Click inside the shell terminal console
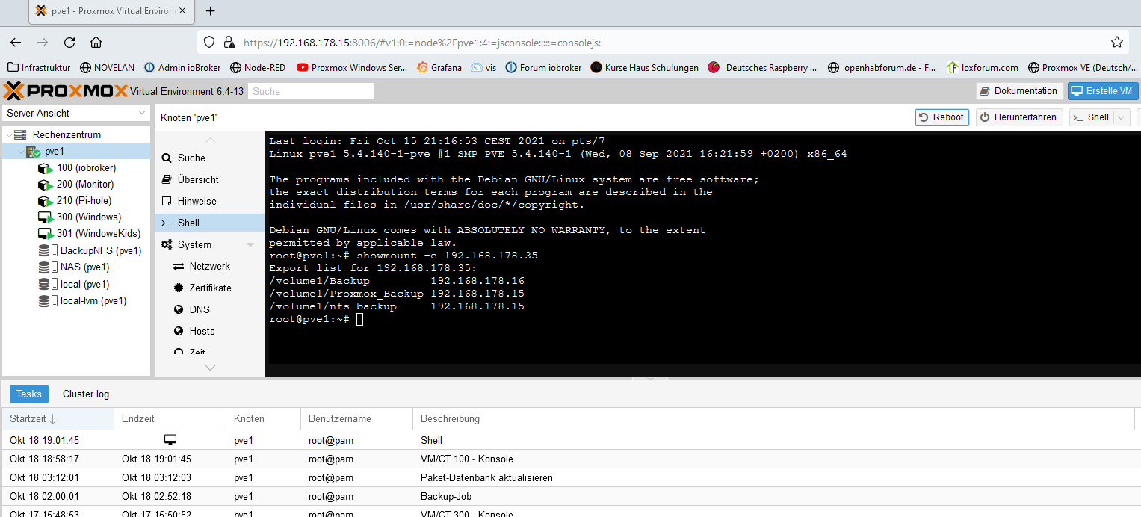 click(x=702, y=254)
